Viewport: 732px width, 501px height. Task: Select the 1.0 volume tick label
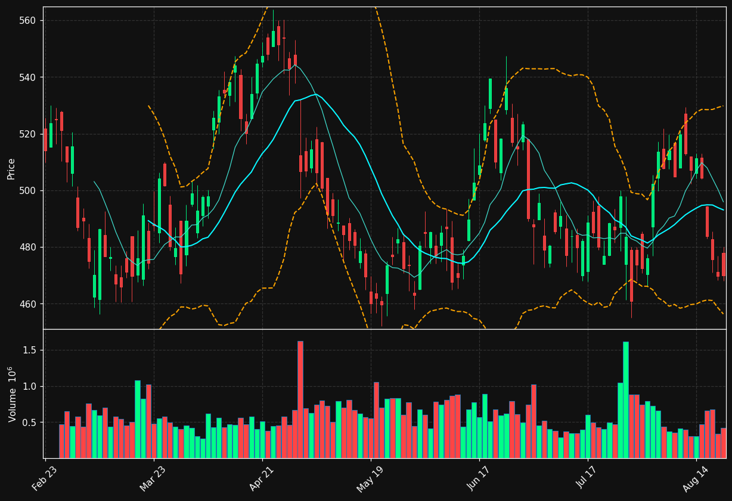coord(30,387)
